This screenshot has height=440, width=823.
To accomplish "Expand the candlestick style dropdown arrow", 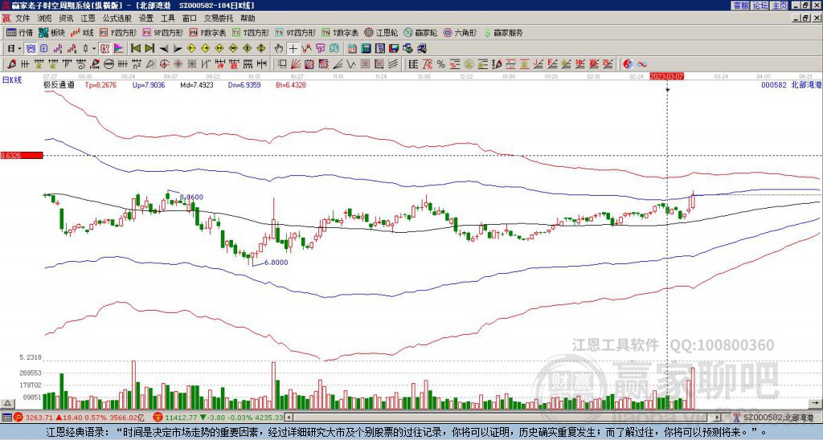I will point(94,49).
